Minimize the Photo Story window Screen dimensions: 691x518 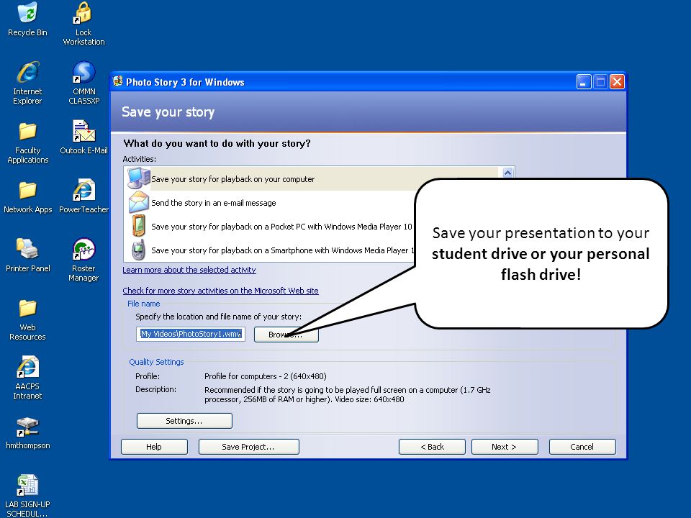coord(584,82)
